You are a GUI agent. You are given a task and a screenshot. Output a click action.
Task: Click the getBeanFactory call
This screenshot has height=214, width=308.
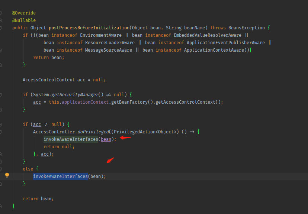(x=129, y=102)
